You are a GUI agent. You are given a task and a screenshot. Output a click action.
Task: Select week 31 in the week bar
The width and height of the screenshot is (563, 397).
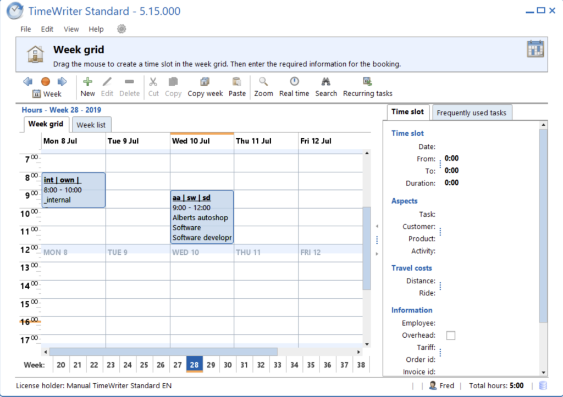(244, 365)
